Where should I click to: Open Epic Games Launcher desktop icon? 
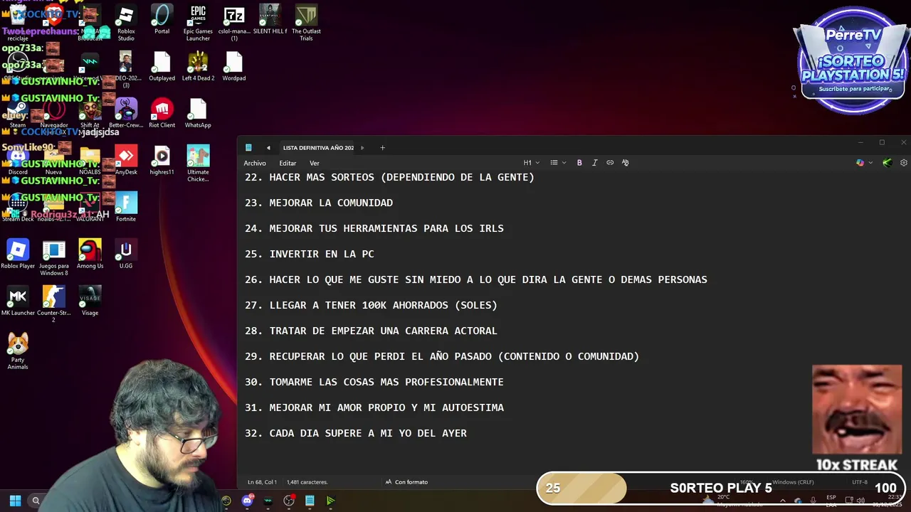pyautogui.click(x=198, y=22)
